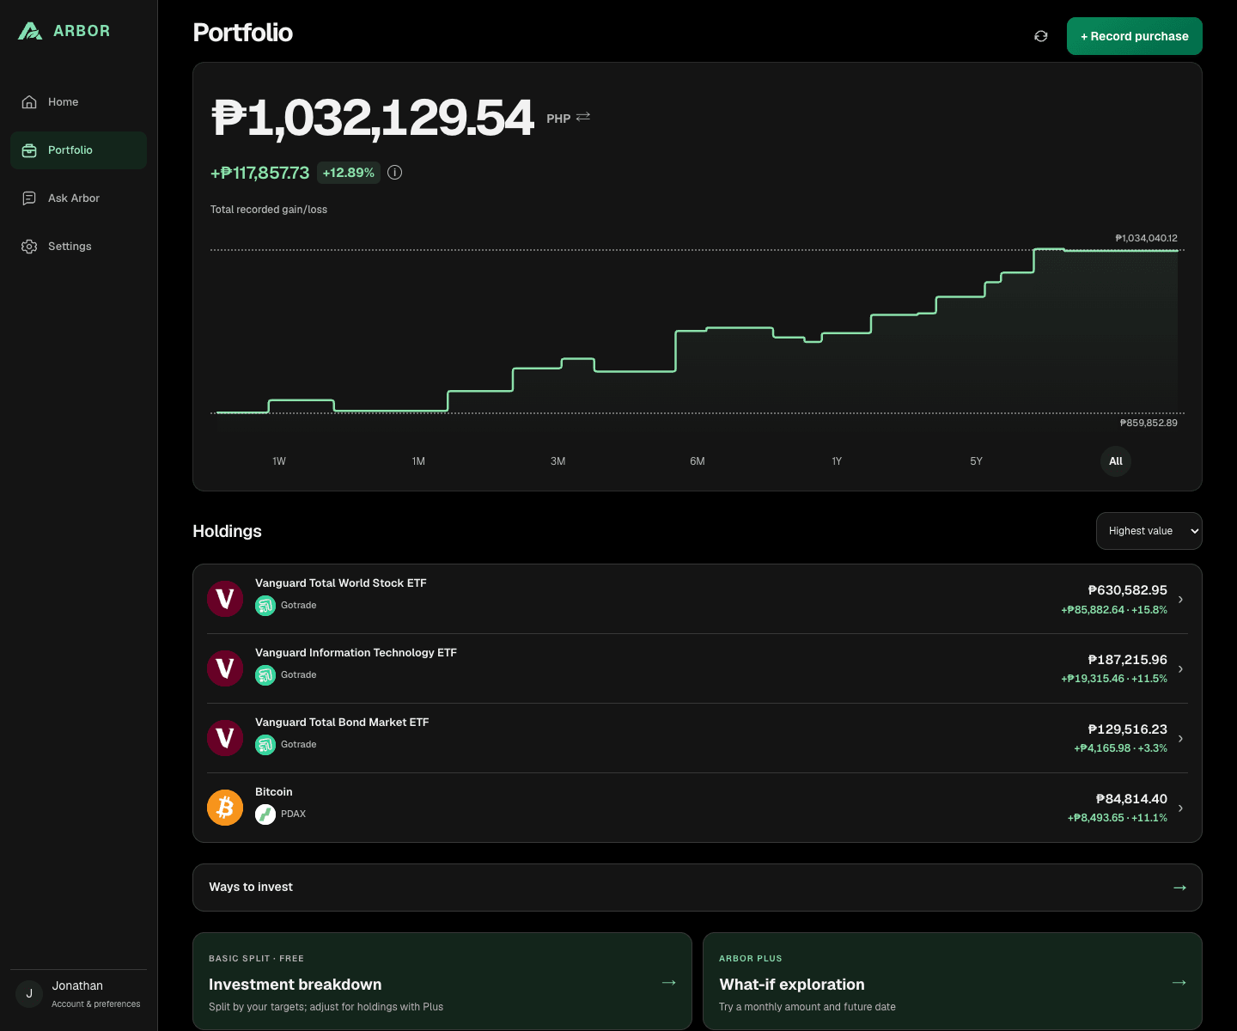Click the arrow on What-if exploration card
This screenshot has width=1237, height=1031.
pos(1179,982)
